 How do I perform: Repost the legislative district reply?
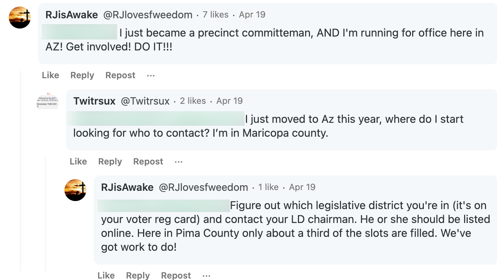coord(176,275)
